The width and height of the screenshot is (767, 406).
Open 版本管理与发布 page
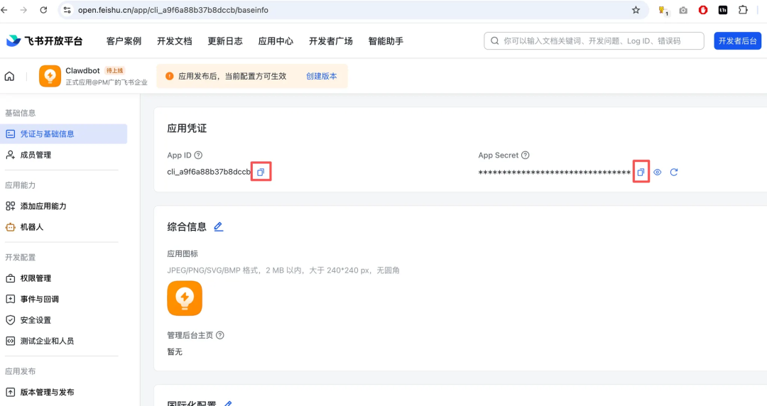coord(47,392)
